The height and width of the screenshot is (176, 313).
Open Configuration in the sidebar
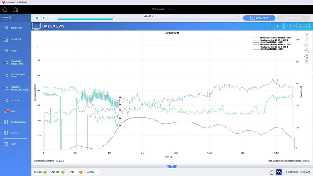pos(15,122)
